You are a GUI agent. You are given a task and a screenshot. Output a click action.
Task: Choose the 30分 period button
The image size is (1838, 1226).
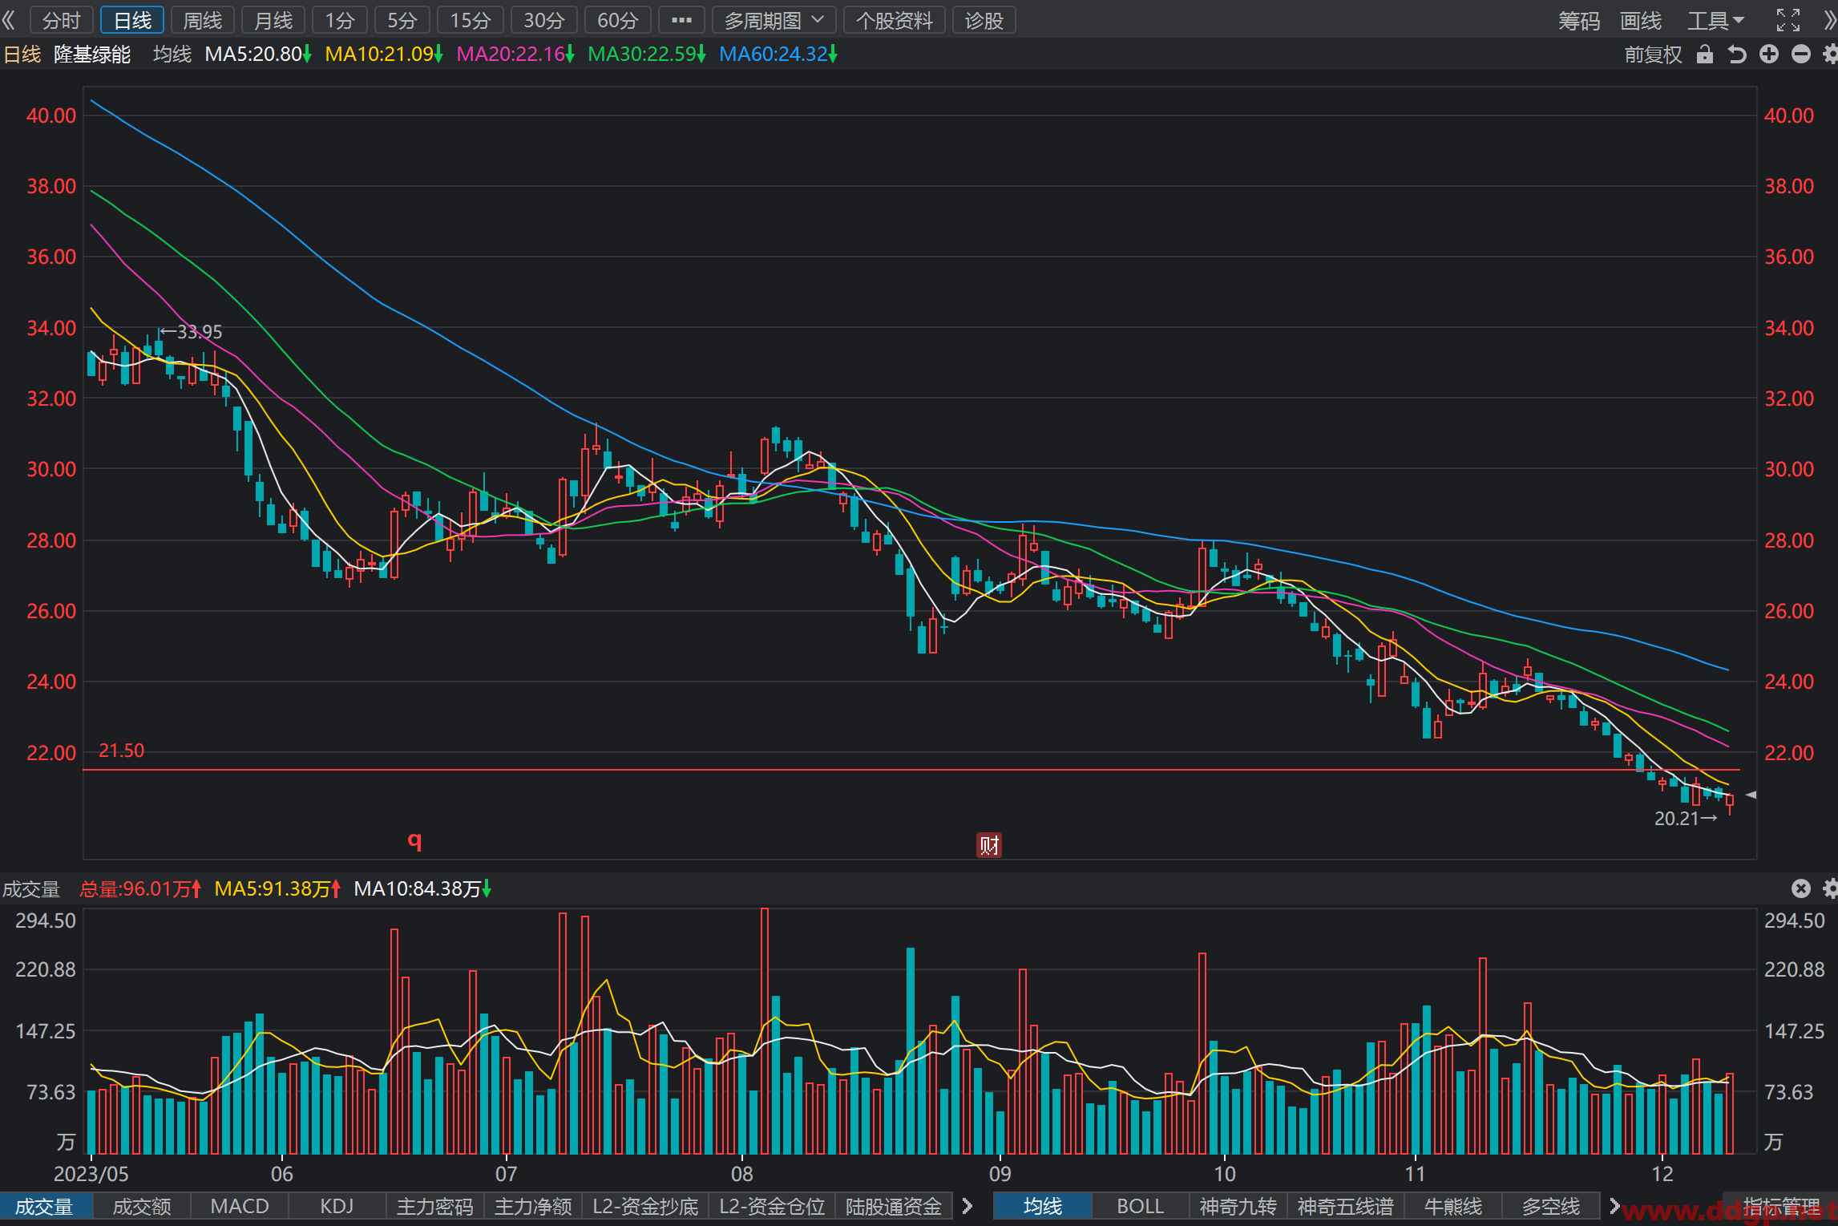point(544,20)
